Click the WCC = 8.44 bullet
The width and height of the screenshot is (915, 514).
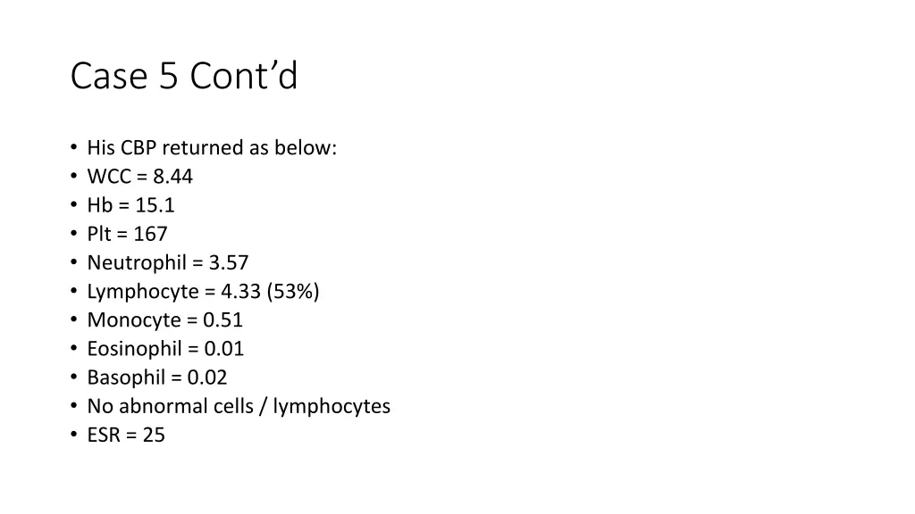140,177
